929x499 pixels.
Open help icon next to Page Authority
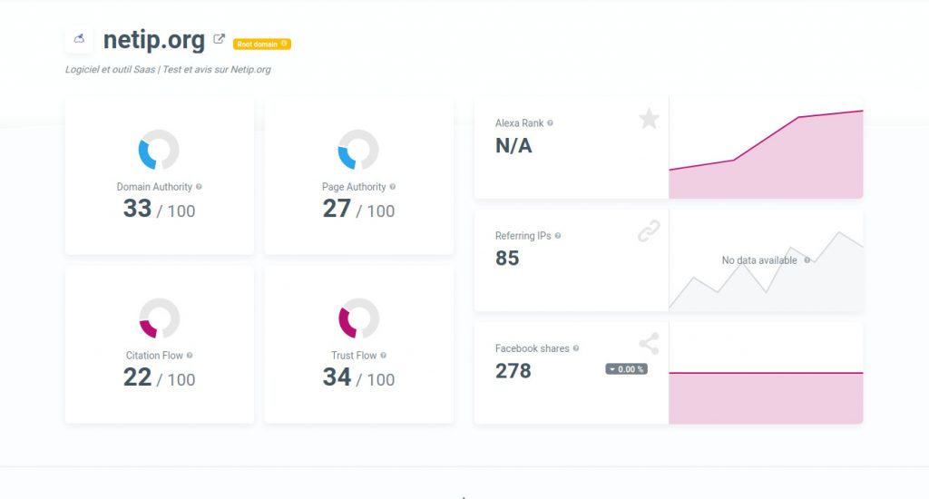(392, 187)
